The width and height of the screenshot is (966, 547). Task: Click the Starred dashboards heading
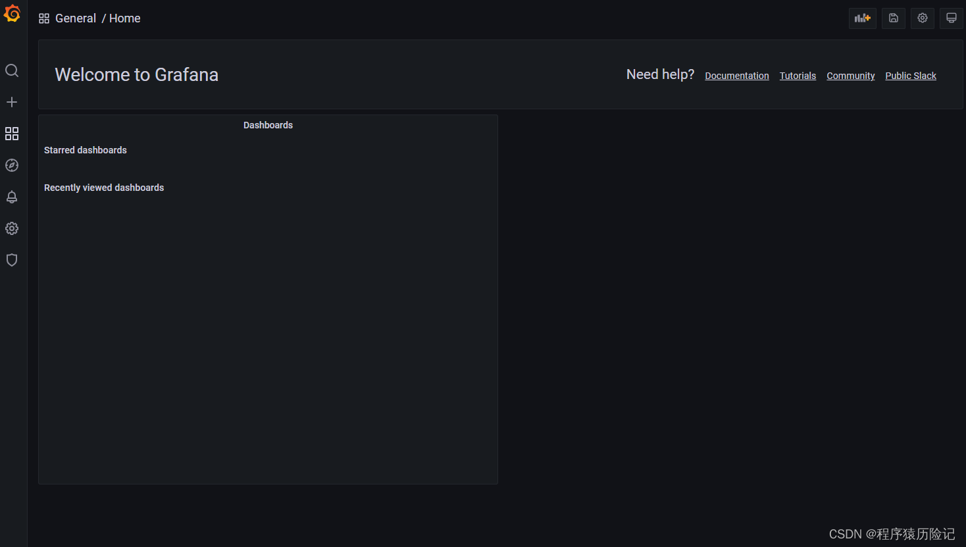click(86, 150)
